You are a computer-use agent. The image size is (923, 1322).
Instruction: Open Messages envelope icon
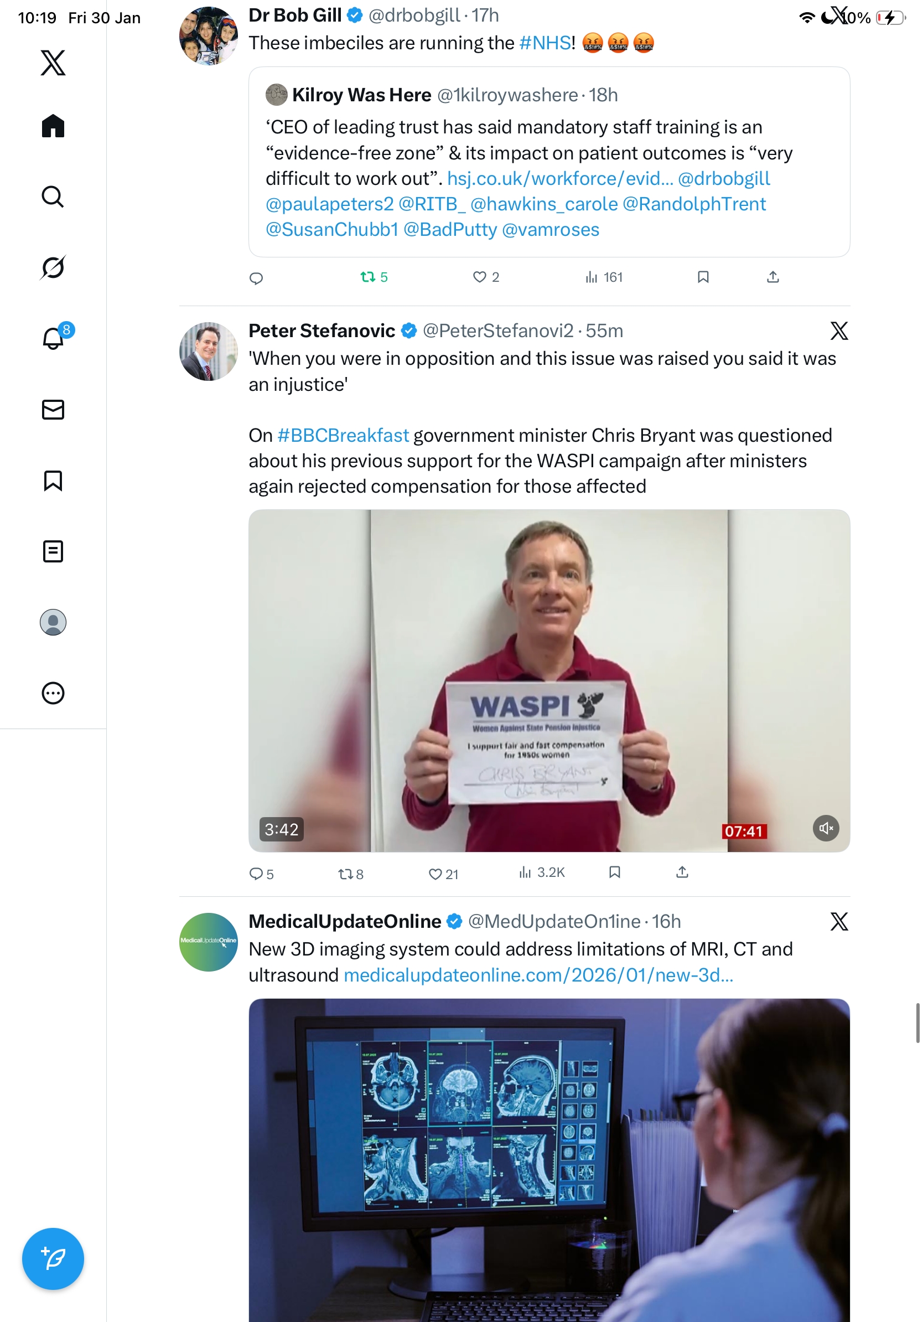pyautogui.click(x=53, y=409)
